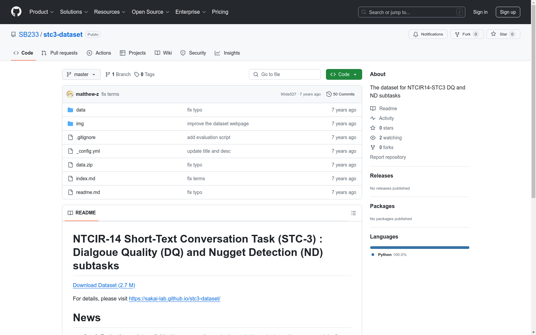536x335 pixels.
Task: Open the green Code clone dropdown
Action: click(344, 74)
